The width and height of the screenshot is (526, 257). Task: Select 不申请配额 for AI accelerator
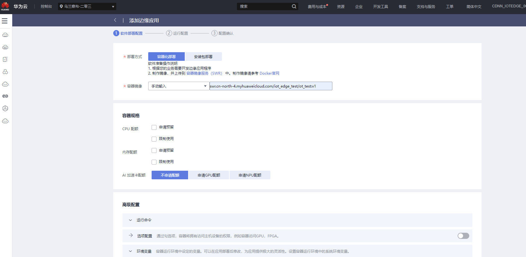pyautogui.click(x=170, y=175)
